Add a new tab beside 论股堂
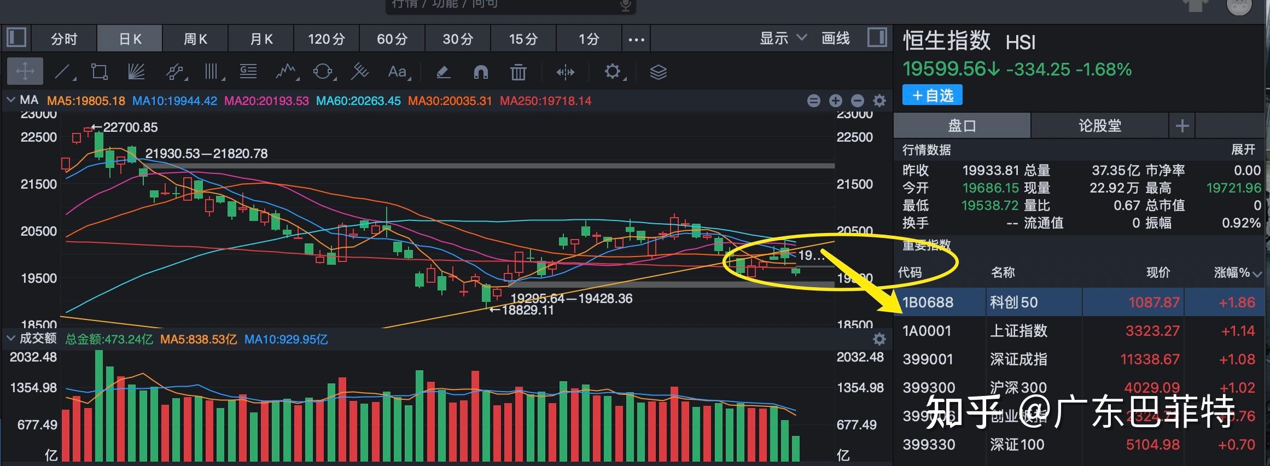 pyautogui.click(x=1182, y=126)
